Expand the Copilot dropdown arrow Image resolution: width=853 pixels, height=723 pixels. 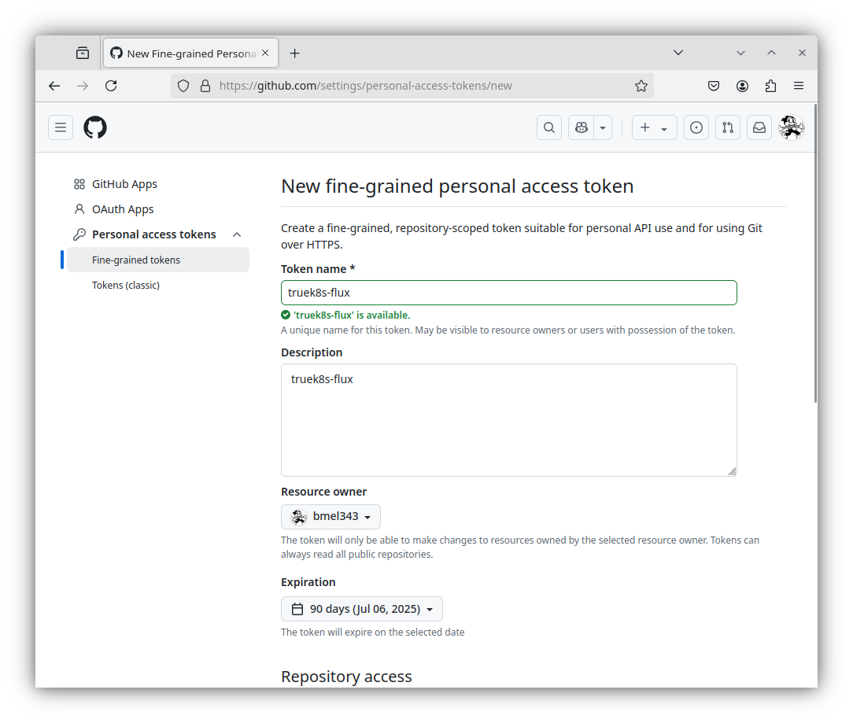[603, 127]
